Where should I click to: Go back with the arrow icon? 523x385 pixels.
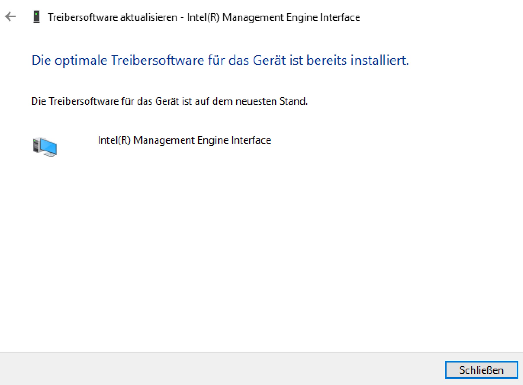coord(11,17)
